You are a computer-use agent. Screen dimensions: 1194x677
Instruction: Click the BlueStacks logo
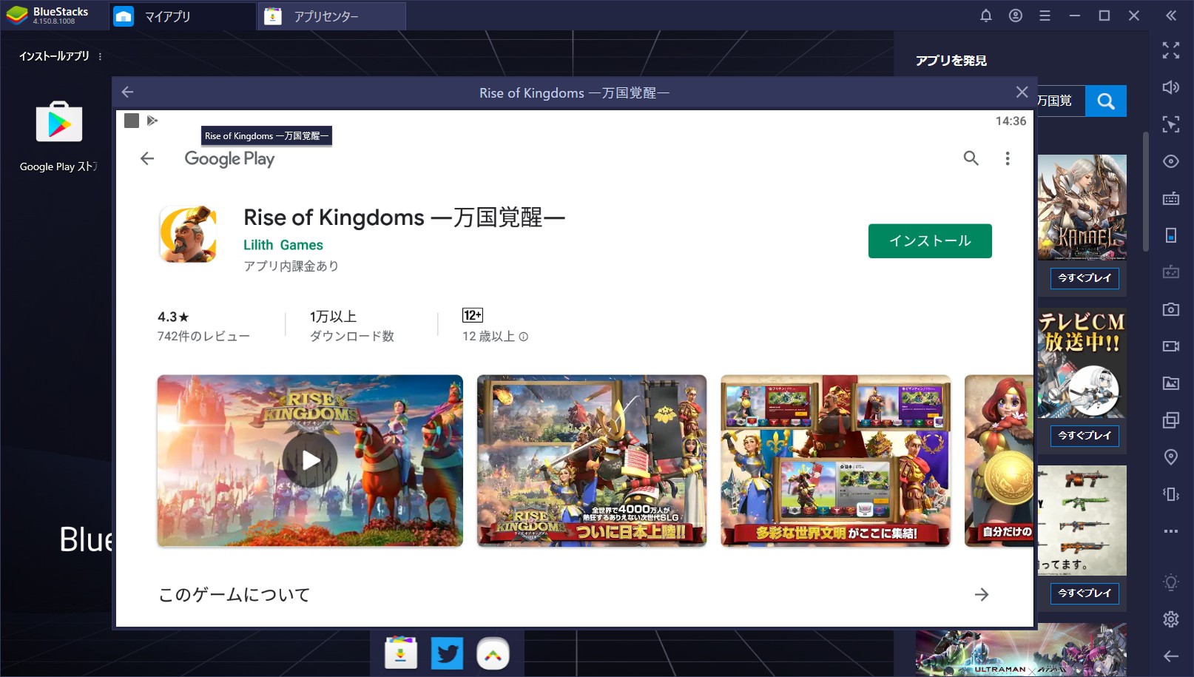pyautogui.click(x=17, y=16)
